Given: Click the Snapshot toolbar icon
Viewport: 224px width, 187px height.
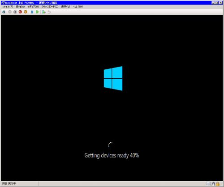Looking at the screenshot, I should click(44, 12).
